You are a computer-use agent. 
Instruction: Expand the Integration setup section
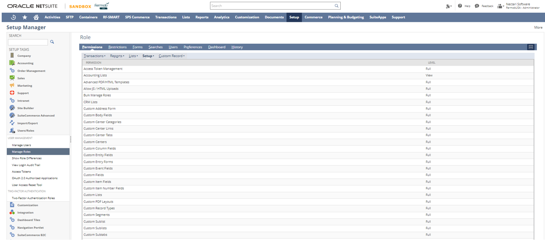(x=25, y=213)
